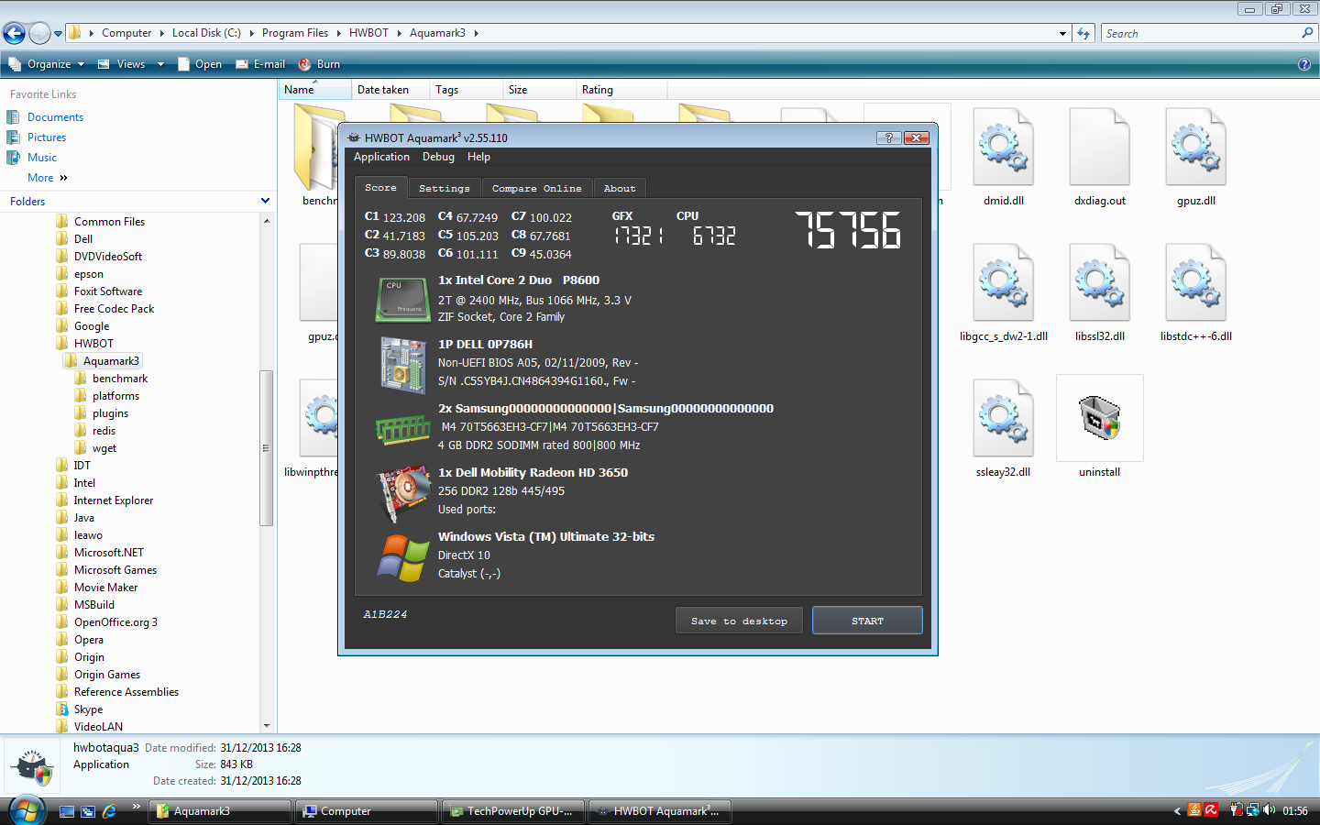Click the E-mail toolbar button
This screenshot has width=1320, height=825.
[260, 64]
